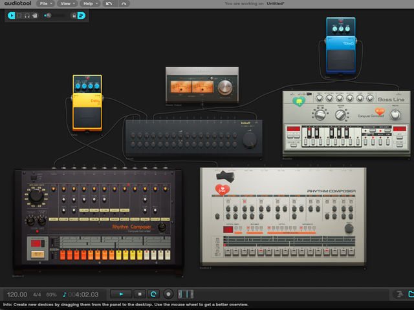Click the cyan note icon by time
Screen dimensions: 414x310
64,294
